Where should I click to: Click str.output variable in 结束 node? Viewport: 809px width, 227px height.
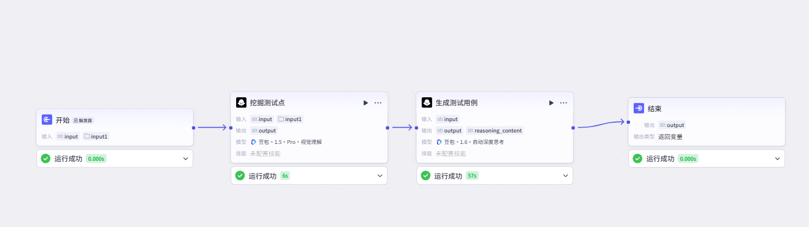pos(672,125)
